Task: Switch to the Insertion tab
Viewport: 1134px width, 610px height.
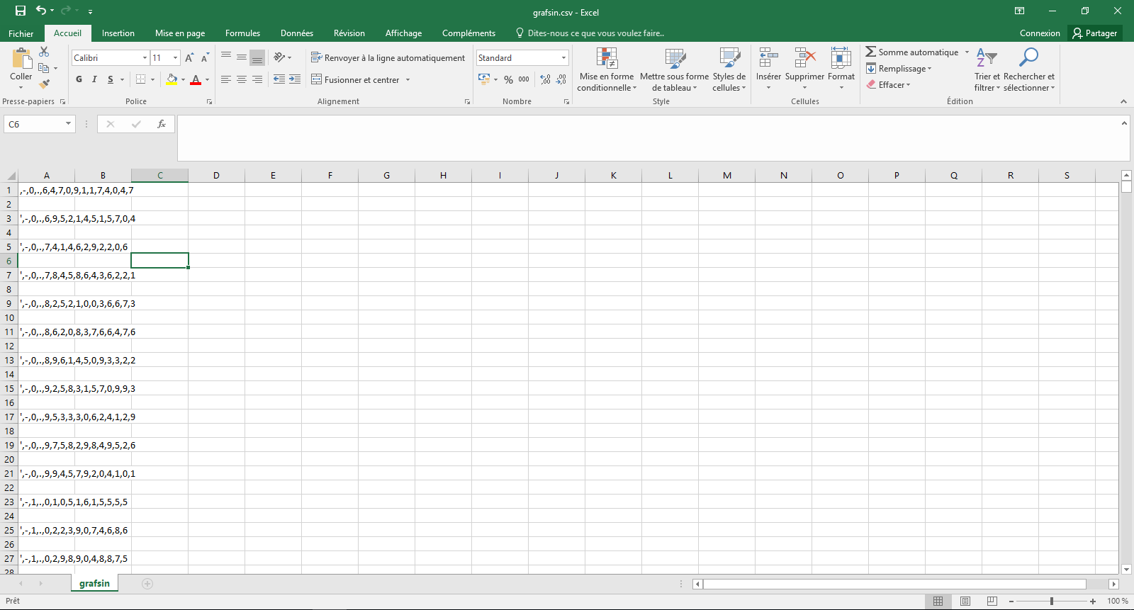Action: [x=118, y=33]
